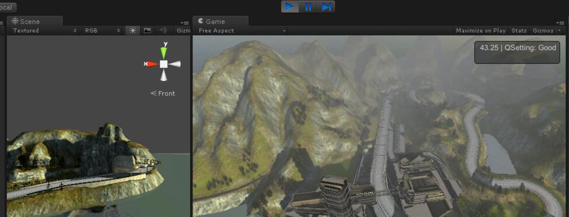Image resolution: width=569 pixels, height=217 pixels.
Task: Open the RGB render mode dropdown
Action: pyautogui.click(x=102, y=31)
